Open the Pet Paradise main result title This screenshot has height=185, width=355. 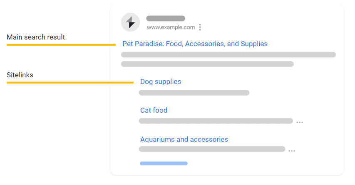tap(195, 44)
